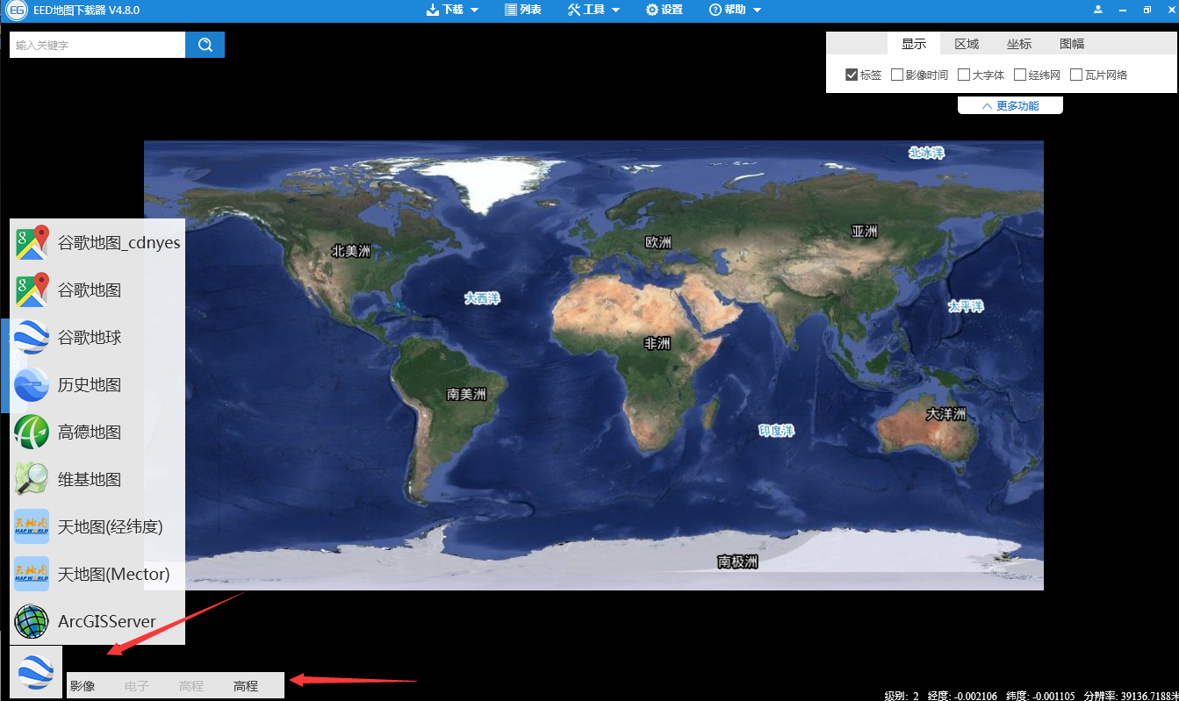Open the 下载 dropdown menu
1179x701 pixels.
452,10
